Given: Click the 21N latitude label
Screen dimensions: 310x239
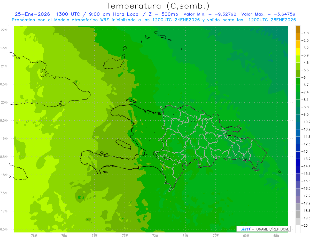Looking at the screenshot, I should click(x=4, y=66).
